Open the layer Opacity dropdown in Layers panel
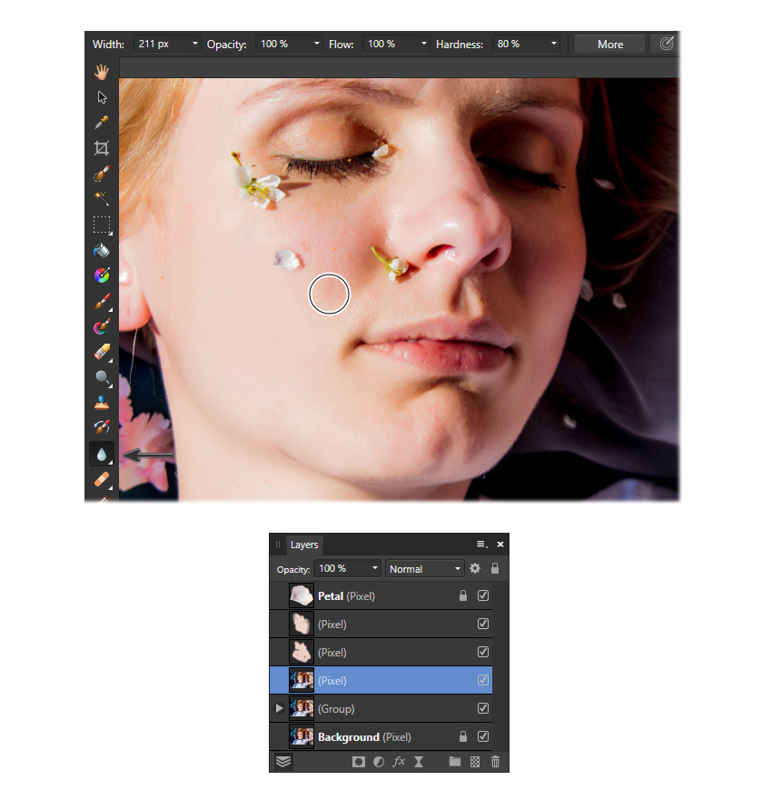772x800 pixels. [374, 568]
